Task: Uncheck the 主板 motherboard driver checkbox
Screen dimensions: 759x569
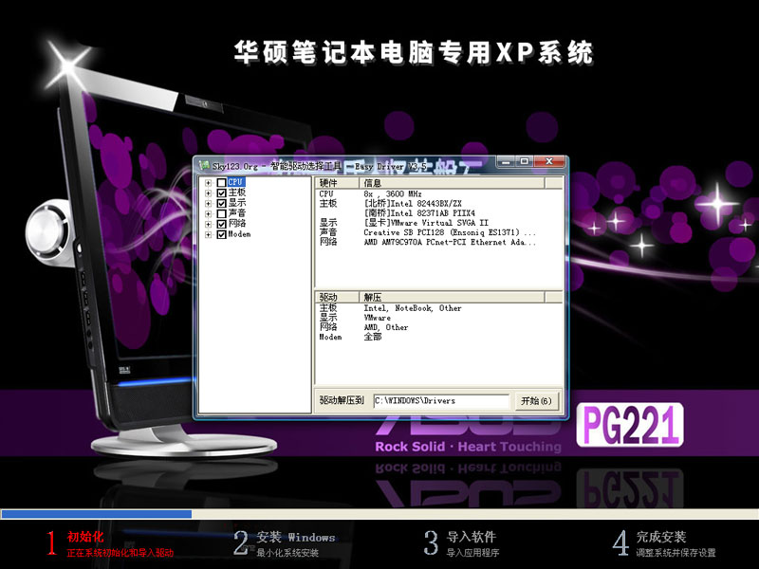Action: click(222, 193)
